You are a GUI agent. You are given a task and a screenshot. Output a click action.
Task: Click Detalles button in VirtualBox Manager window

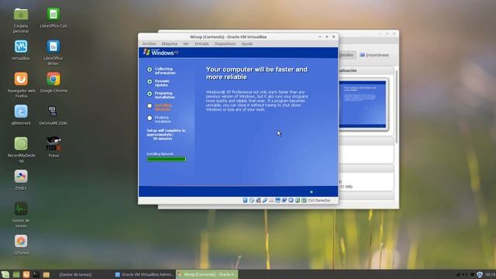[346, 55]
